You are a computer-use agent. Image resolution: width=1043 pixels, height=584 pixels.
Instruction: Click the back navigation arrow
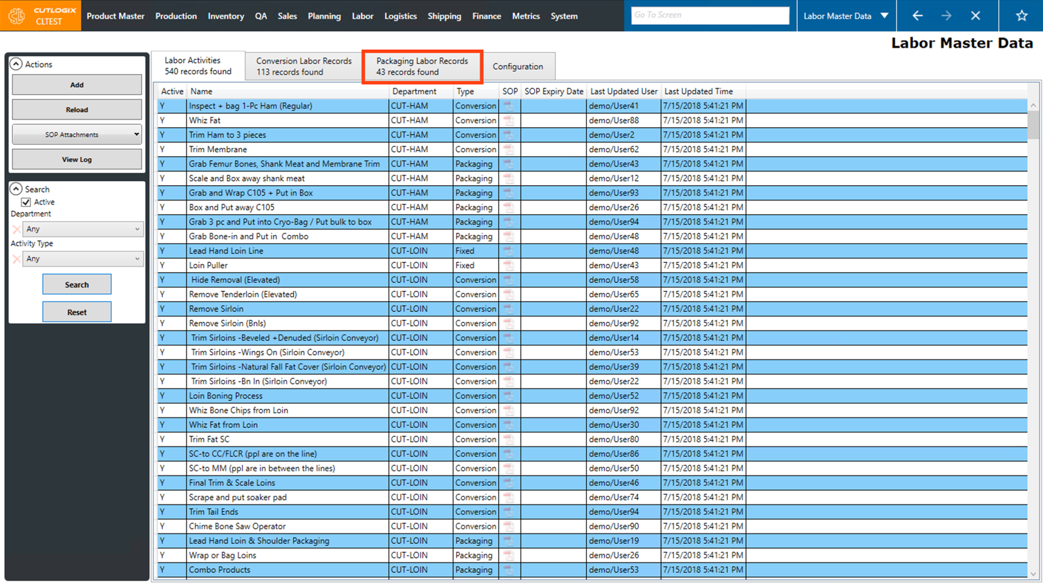pos(917,15)
